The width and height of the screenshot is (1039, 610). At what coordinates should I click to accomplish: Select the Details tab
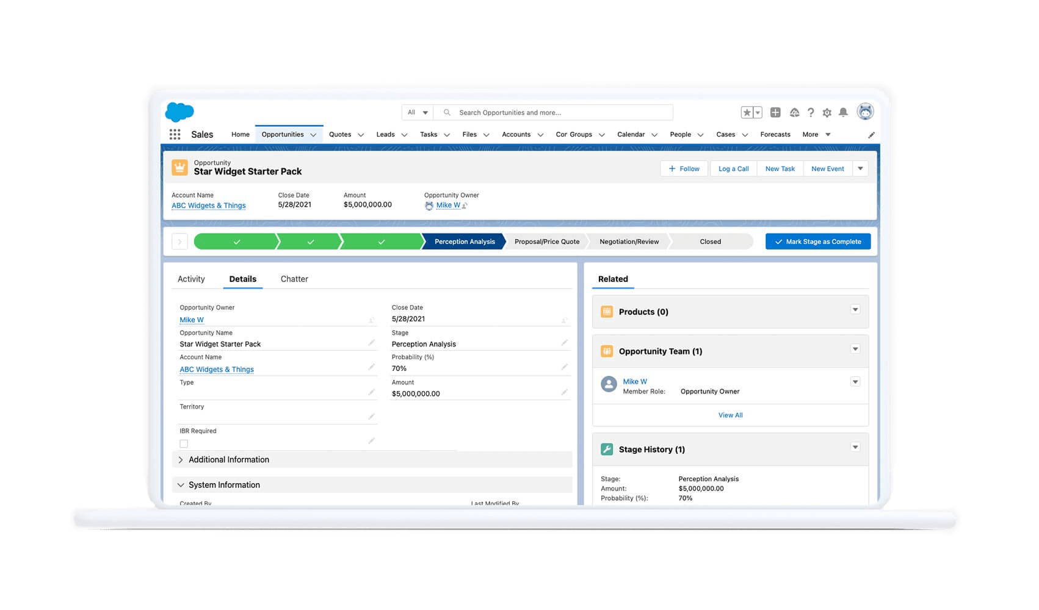click(242, 279)
